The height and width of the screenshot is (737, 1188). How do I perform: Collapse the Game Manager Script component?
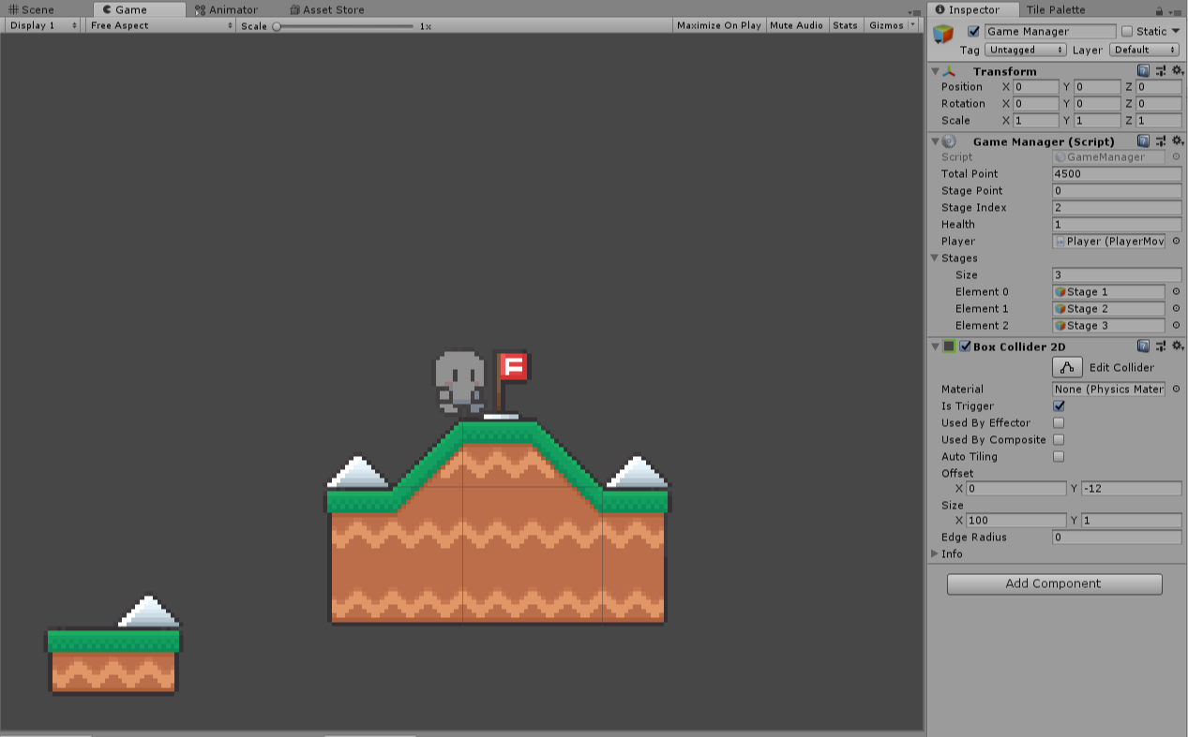pos(935,141)
